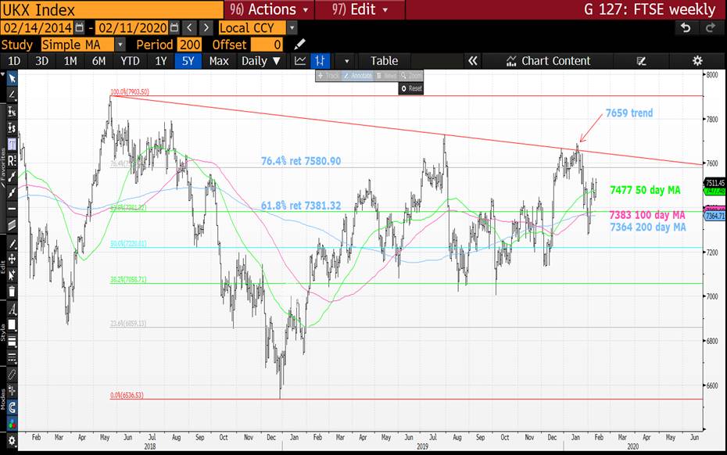727x455 pixels.
Task: Collapse the Favorites toolbar triangle
Action: pos(3,73)
